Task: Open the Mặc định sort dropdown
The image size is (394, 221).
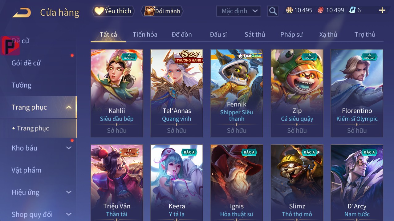Action: [239, 11]
